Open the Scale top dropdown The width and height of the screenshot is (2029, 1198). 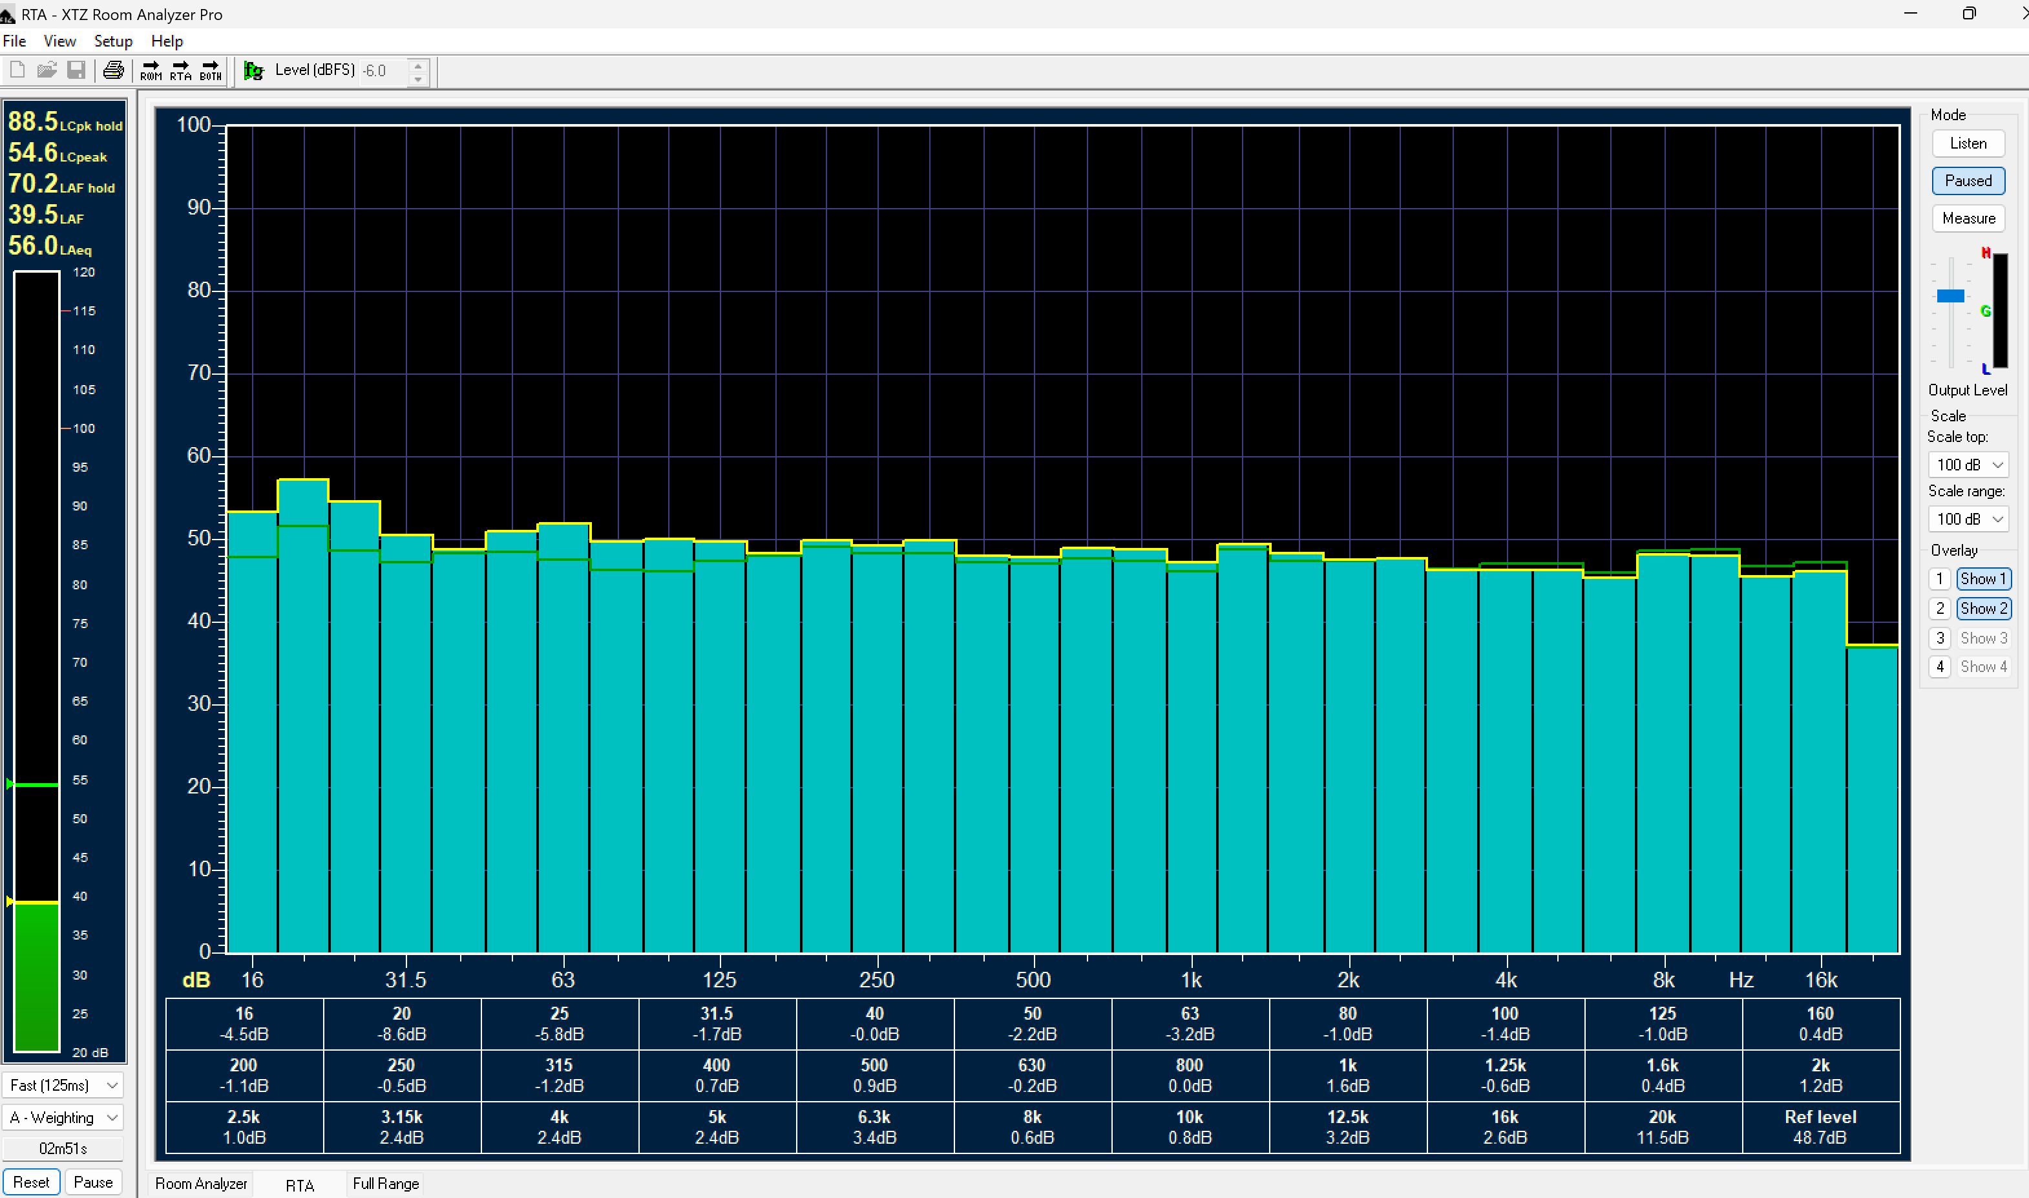pyautogui.click(x=1968, y=465)
